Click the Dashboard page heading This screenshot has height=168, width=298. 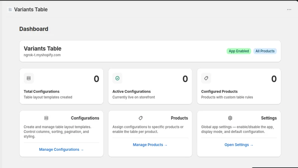(x=34, y=29)
